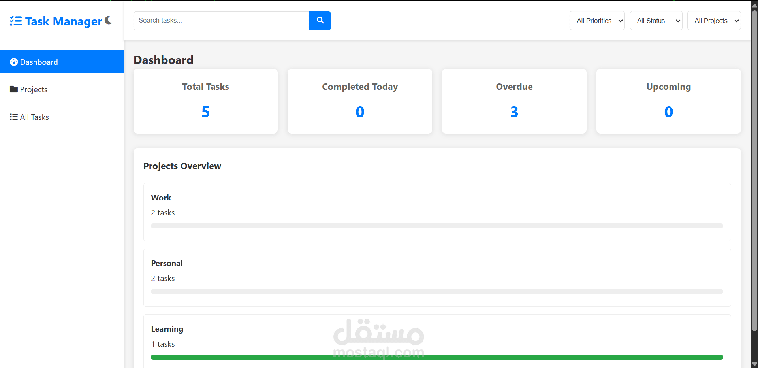Image resolution: width=758 pixels, height=368 pixels.
Task: Open the All Projects dropdown
Action: pos(714,21)
